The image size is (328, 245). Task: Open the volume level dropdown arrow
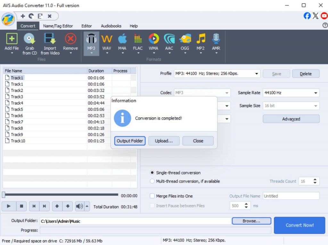click(x=87, y=206)
